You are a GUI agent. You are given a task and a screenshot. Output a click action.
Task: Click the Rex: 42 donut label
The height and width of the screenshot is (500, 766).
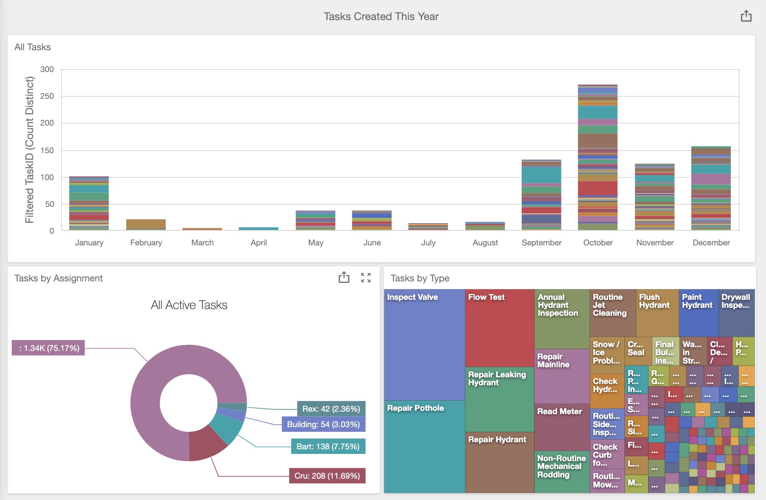[x=331, y=409]
